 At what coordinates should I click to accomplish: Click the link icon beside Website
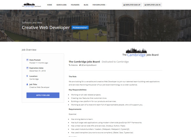pyautogui.click(x=69, y=65)
